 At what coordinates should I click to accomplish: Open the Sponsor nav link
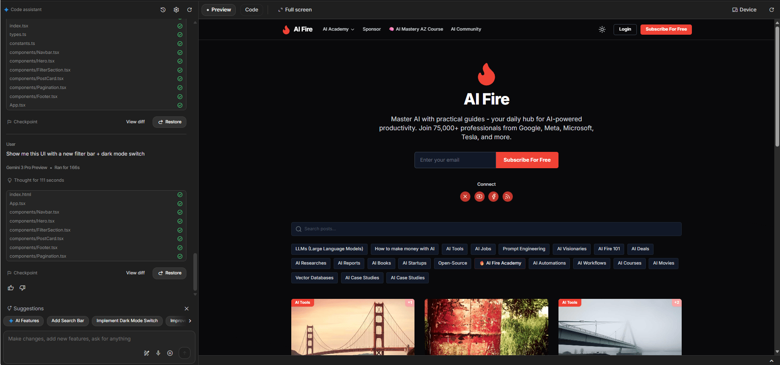pos(372,29)
